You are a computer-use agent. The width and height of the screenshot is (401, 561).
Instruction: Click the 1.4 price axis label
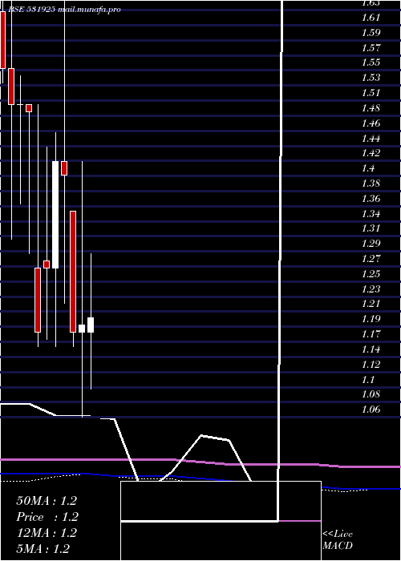click(368, 168)
